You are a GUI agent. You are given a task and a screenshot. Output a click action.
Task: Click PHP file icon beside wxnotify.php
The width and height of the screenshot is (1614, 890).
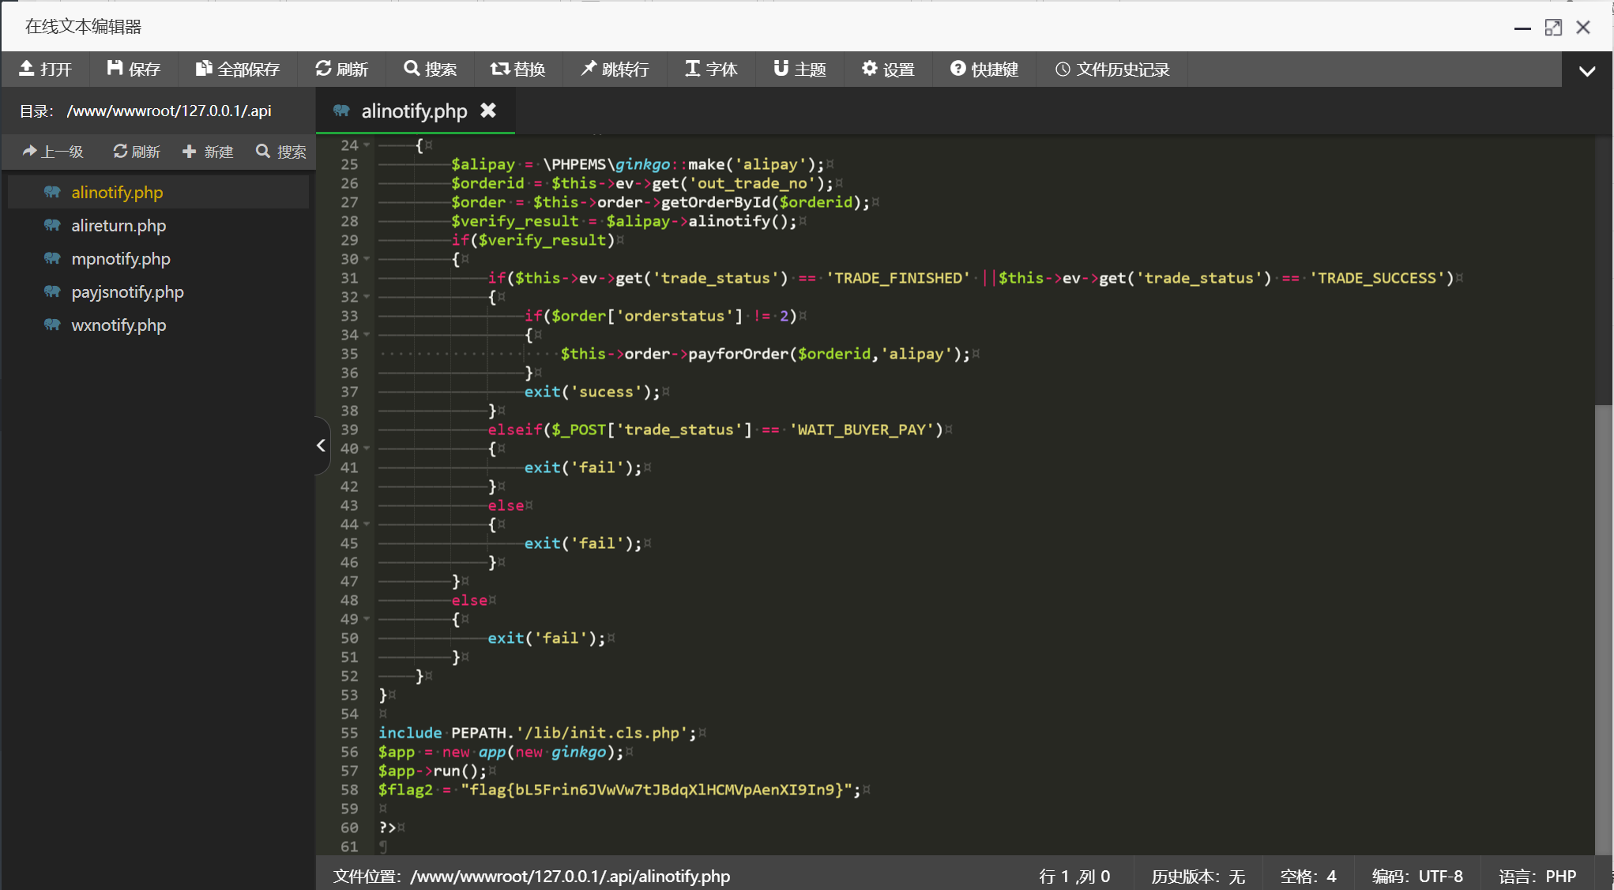52,325
